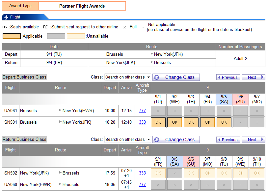This screenshot has height=192, width=268.
Task: Open the depart class dropdown Search on other class
Action: click(128, 77)
